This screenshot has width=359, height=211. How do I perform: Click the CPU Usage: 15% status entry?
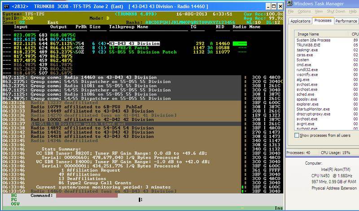335,153
